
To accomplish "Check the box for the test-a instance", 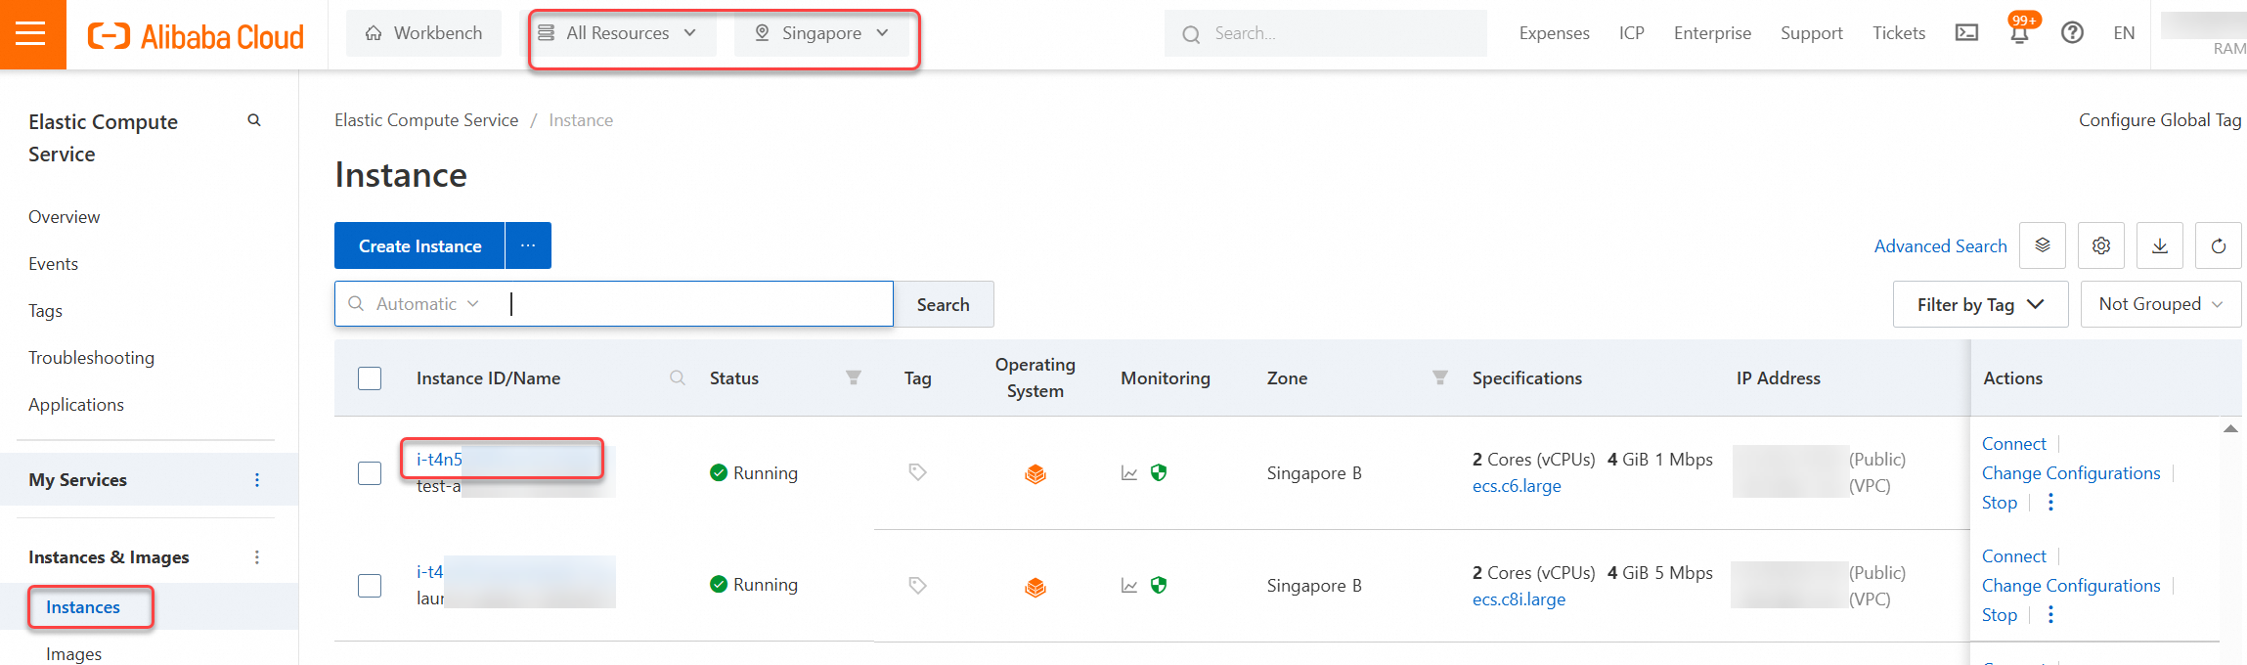I will (370, 473).
